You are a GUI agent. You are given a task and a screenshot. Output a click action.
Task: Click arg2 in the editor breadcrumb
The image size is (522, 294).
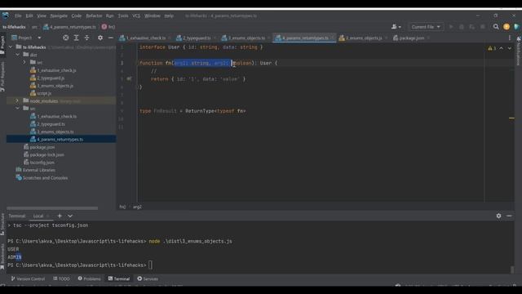137,207
